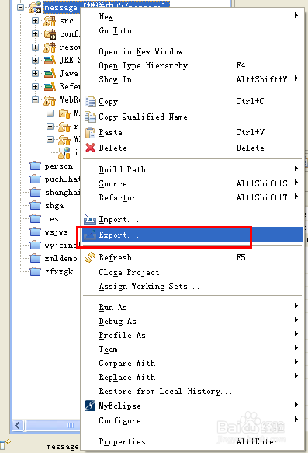Select the wsjws project
The width and height of the screenshot is (308, 453).
click(56, 232)
